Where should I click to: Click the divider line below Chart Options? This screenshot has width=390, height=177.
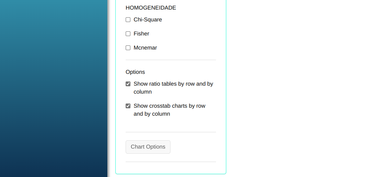[x=171, y=162]
